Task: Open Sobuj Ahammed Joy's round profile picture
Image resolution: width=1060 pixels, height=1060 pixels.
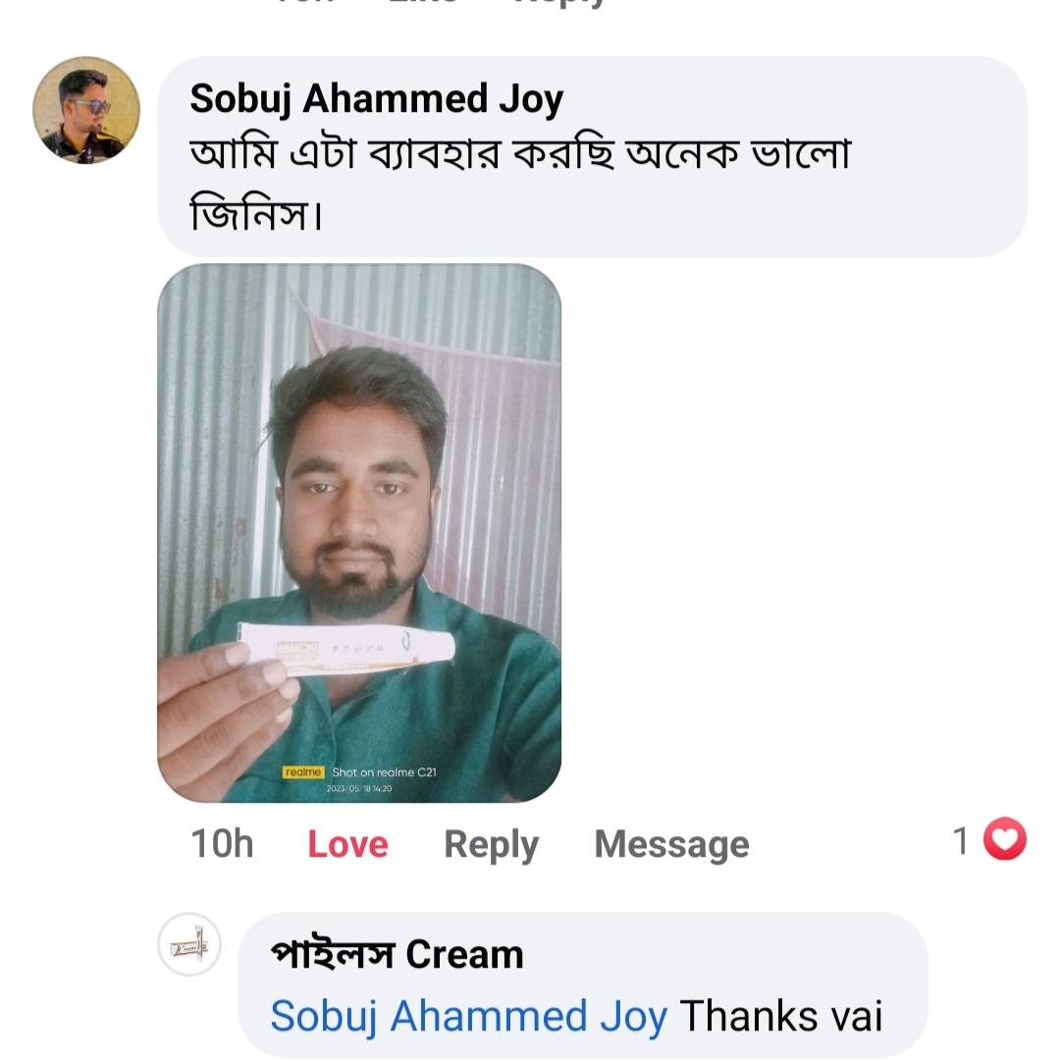Action: [86, 110]
